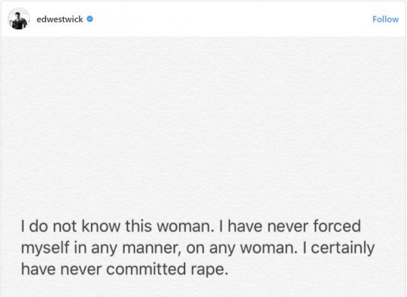The height and width of the screenshot is (297, 407).
Task: Open the edwestwick username link
Action: [58, 20]
